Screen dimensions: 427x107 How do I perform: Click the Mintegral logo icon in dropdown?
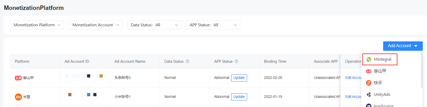pyautogui.click(x=368, y=59)
